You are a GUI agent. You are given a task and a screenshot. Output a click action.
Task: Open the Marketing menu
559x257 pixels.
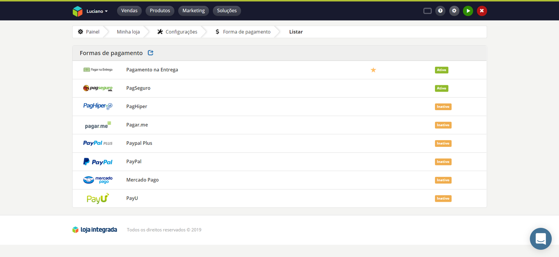point(194,11)
